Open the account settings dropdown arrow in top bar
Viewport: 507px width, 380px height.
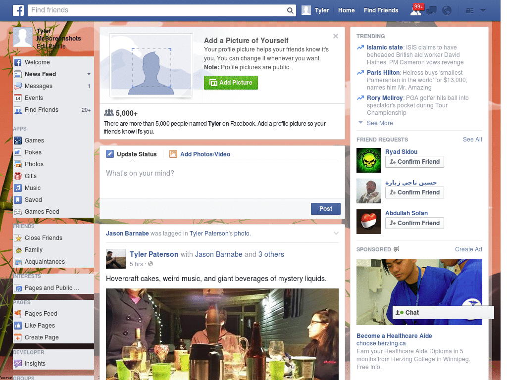tap(482, 10)
